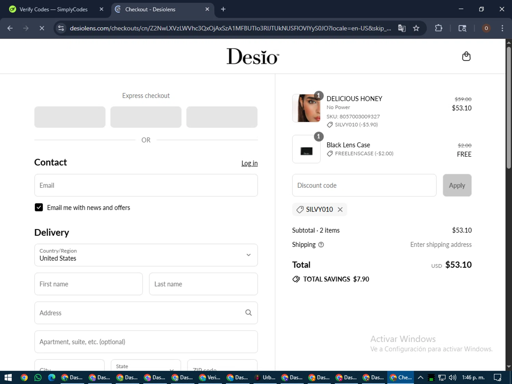Switch to Che... taskbar window
This screenshot has width=512, height=384.
(x=401, y=378)
